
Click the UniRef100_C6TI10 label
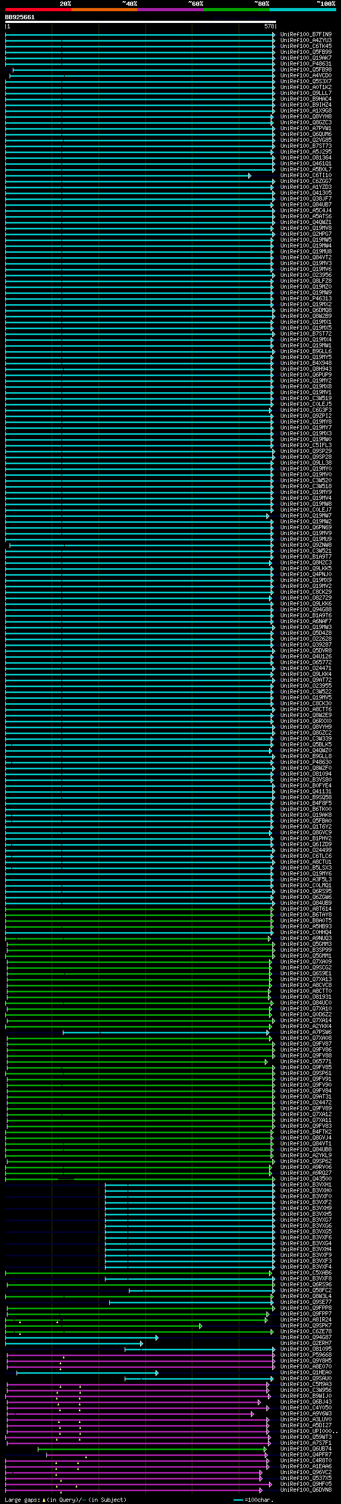point(306,175)
